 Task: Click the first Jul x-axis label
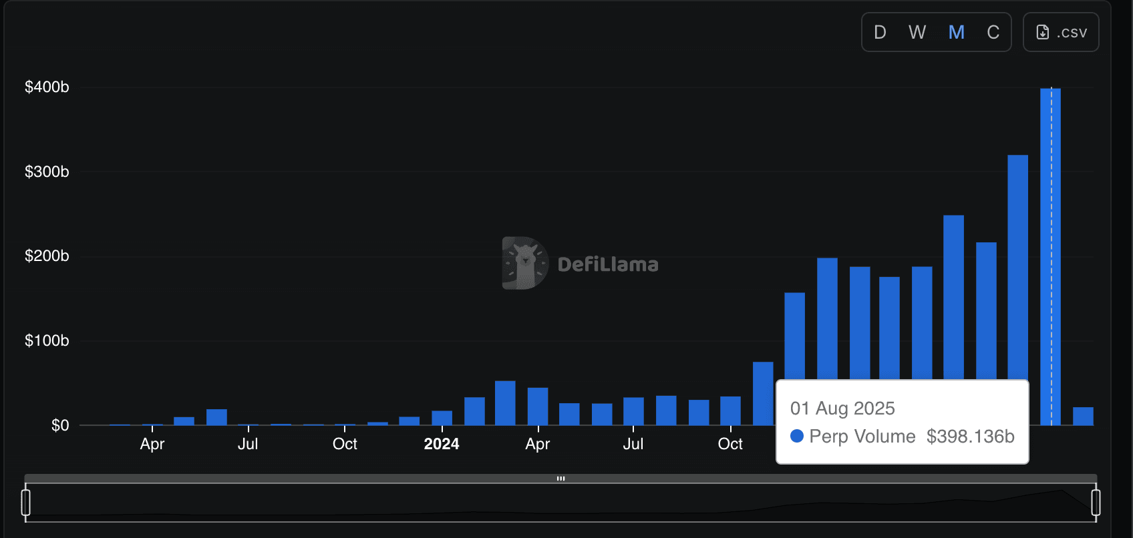click(x=248, y=444)
